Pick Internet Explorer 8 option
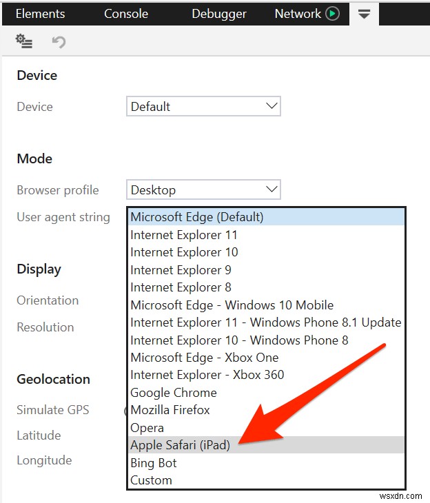 click(x=267, y=287)
